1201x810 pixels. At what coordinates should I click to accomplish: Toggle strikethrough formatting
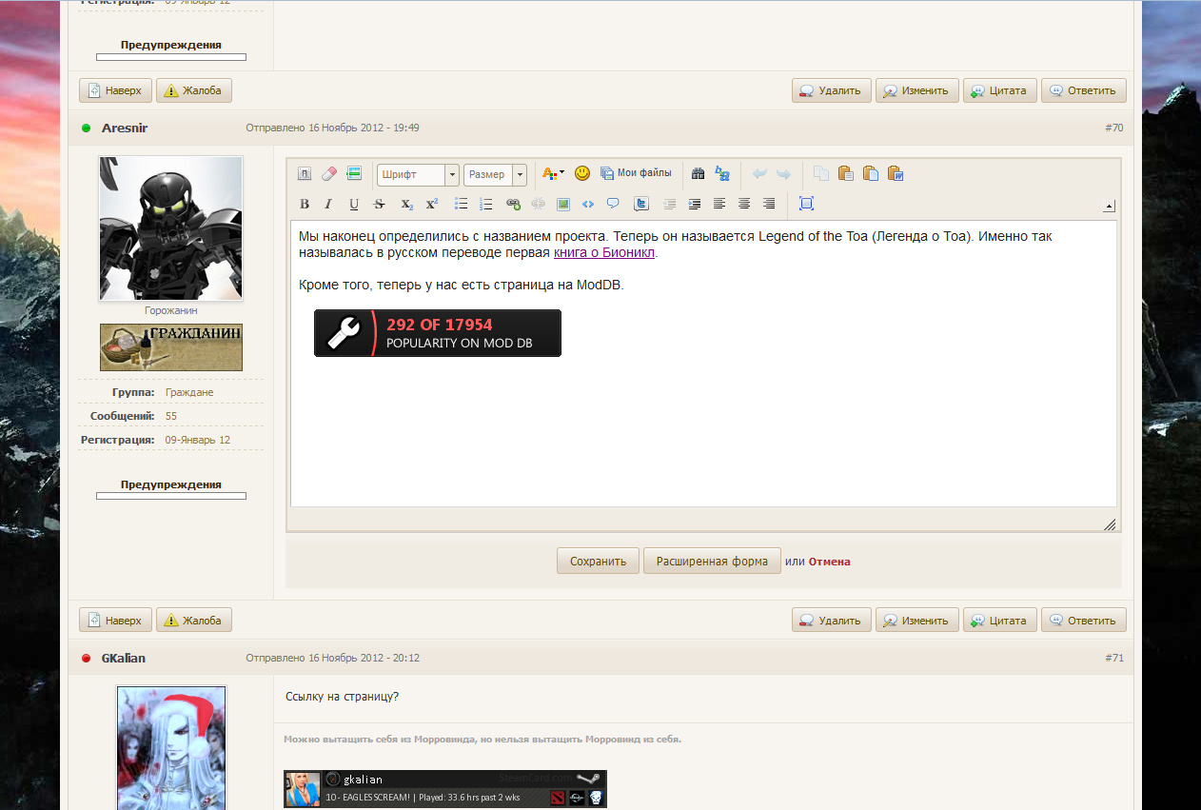(x=379, y=204)
